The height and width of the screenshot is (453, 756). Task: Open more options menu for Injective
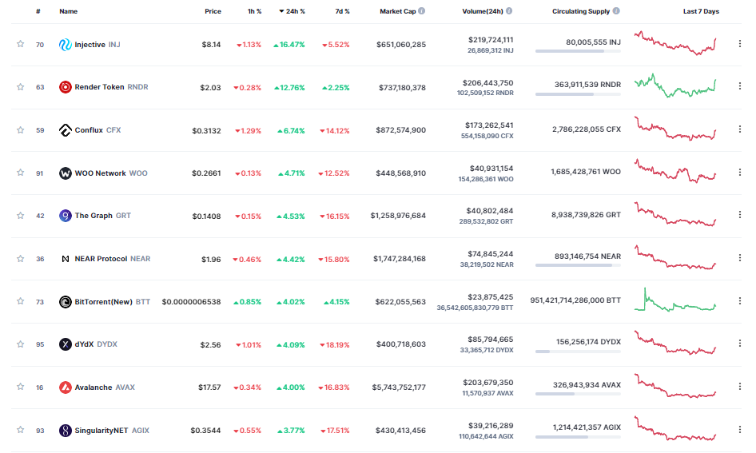click(739, 44)
